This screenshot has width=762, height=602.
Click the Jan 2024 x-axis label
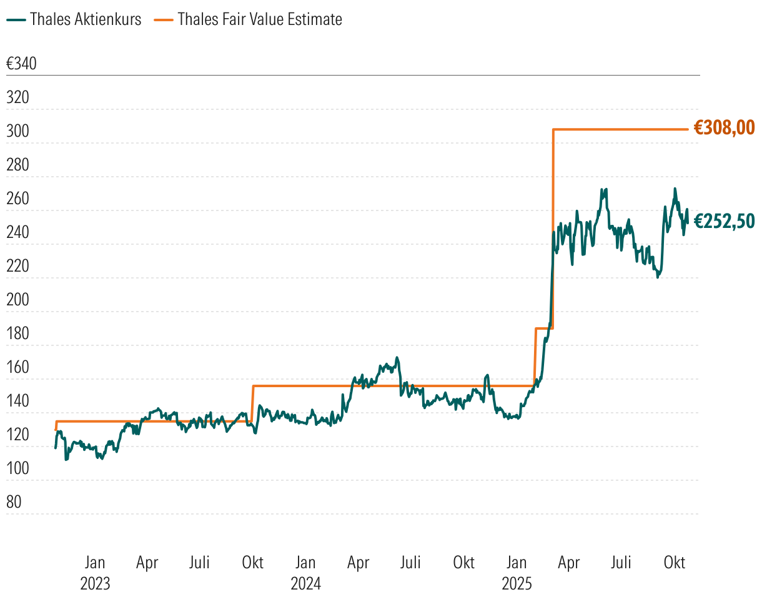[305, 573]
